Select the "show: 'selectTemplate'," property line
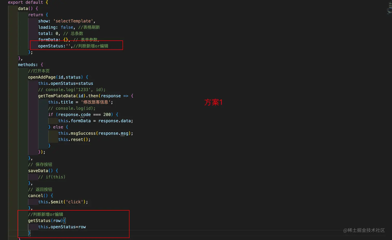 (67, 21)
